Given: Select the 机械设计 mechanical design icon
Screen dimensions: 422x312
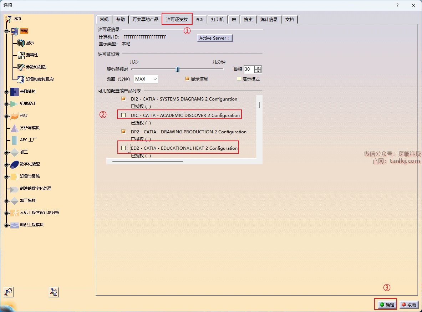Looking at the screenshot, I should point(14,104).
